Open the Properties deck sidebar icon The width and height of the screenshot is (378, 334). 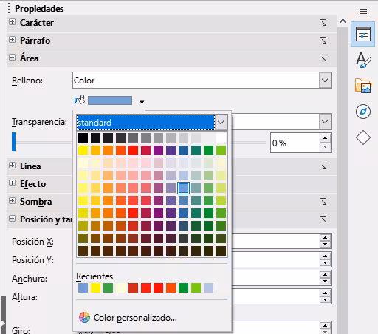click(x=363, y=34)
